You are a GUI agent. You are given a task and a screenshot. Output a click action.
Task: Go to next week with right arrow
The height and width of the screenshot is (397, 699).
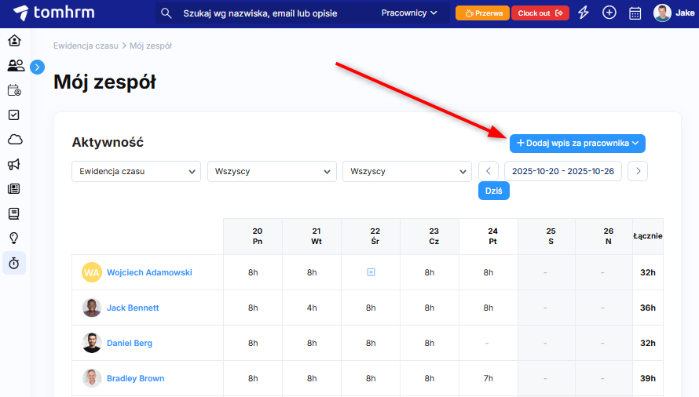click(x=638, y=171)
